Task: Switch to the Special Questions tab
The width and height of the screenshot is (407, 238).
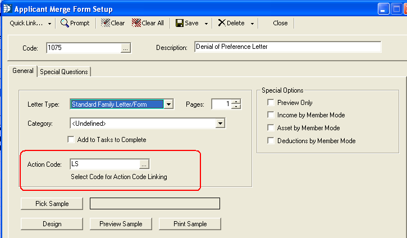Action: coord(64,72)
